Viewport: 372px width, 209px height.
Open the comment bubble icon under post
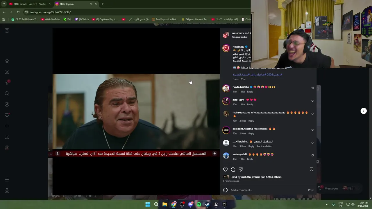pos(233,170)
